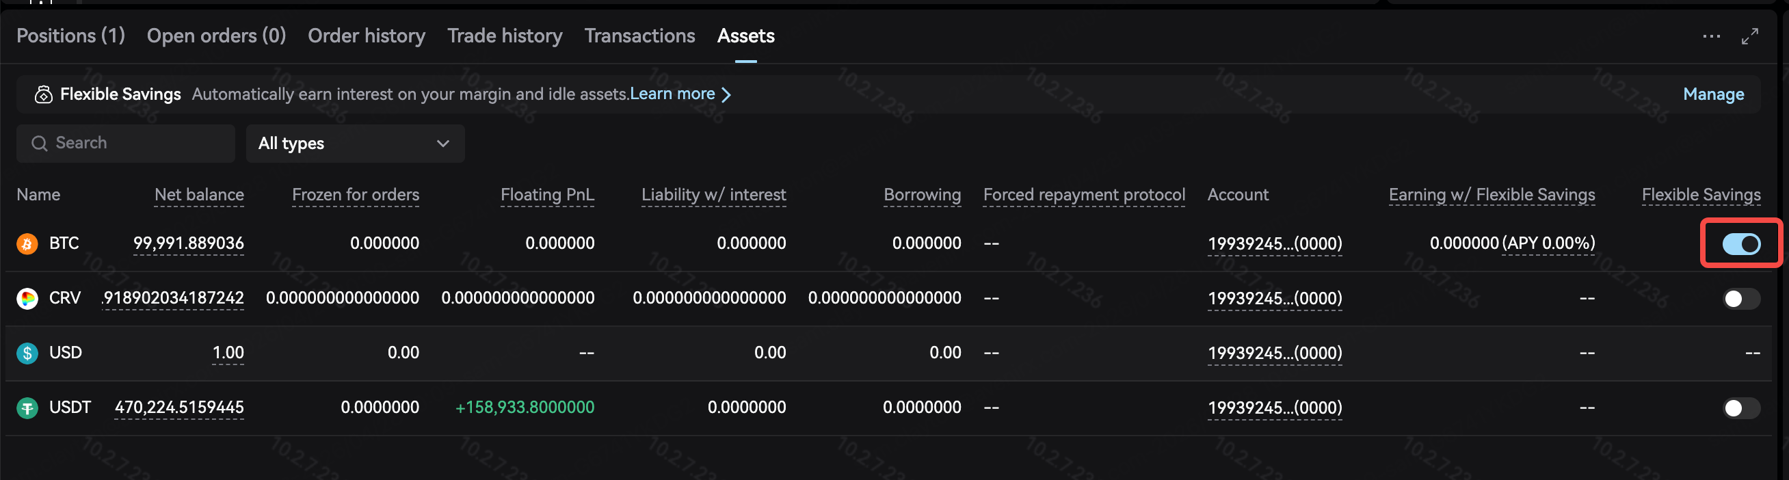Viewport: 1789px width, 480px height.
Task: Switch to the Positions (1) tab
Action: (x=71, y=36)
